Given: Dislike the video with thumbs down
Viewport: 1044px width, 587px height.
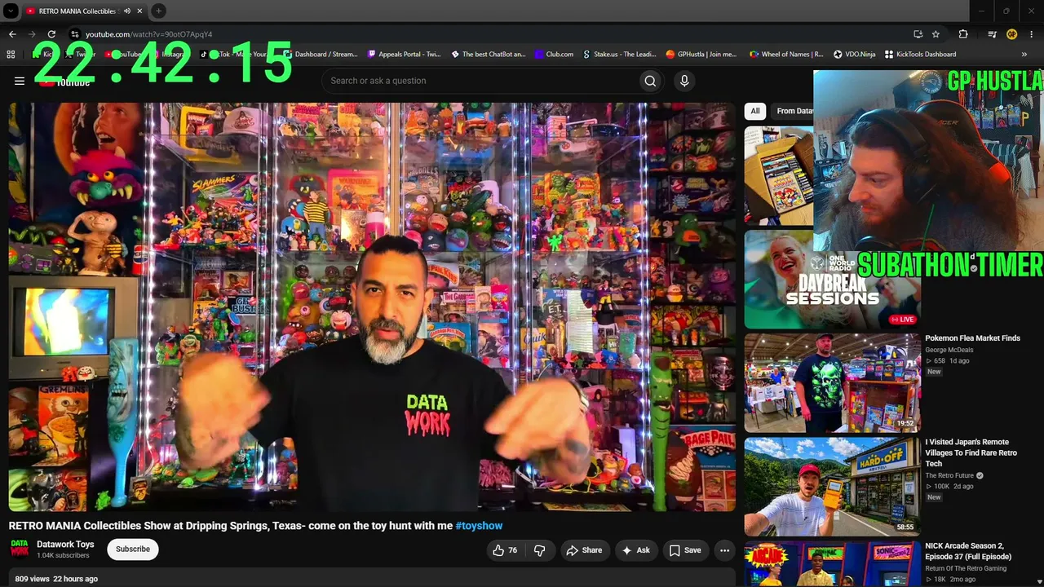Looking at the screenshot, I should click(x=540, y=550).
